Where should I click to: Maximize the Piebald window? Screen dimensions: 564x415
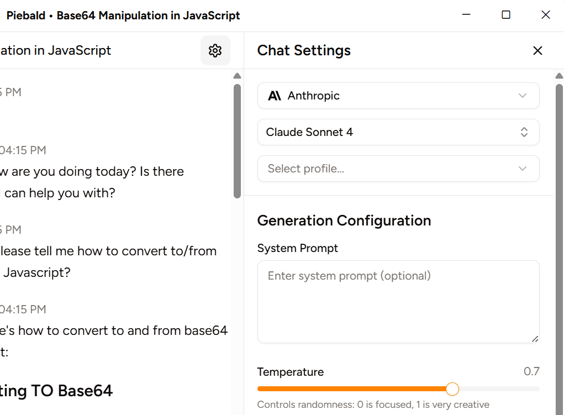505,15
